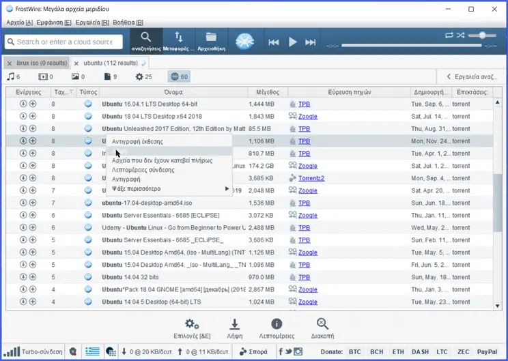Toggle repeat mode icon

coord(449,35)
